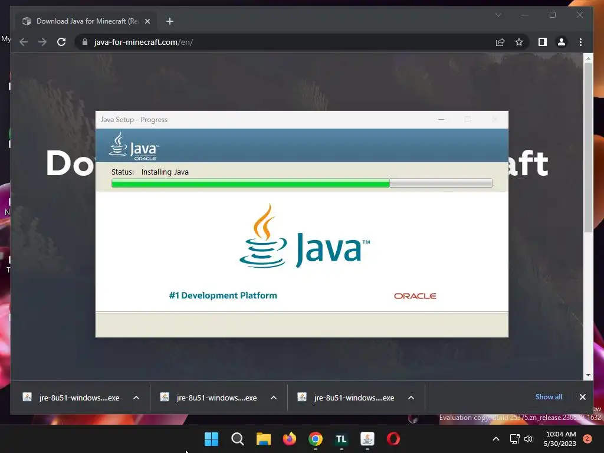Viewport: 604px width, 453px height.
Task: Launch Opera from the taskbar
Action: [393, 439]
